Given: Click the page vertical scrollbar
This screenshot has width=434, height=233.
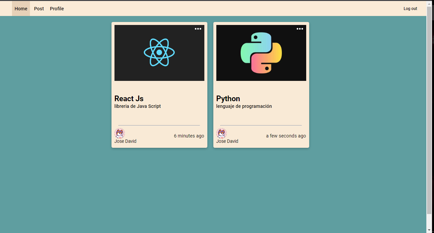Looking at the screenshot, I should click(429, 110).
